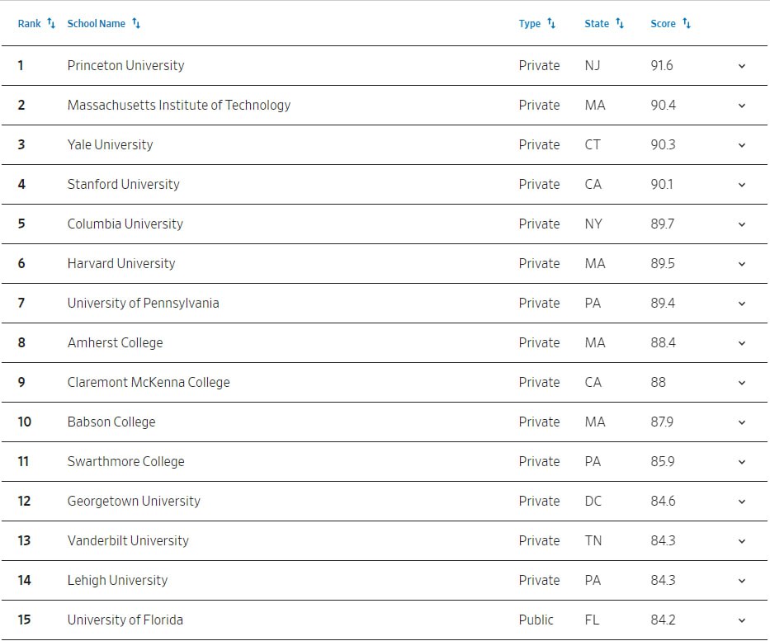Screen dimensions: 770x641
Task: Click the Babson College row name
Action: [x=111, y=422]
